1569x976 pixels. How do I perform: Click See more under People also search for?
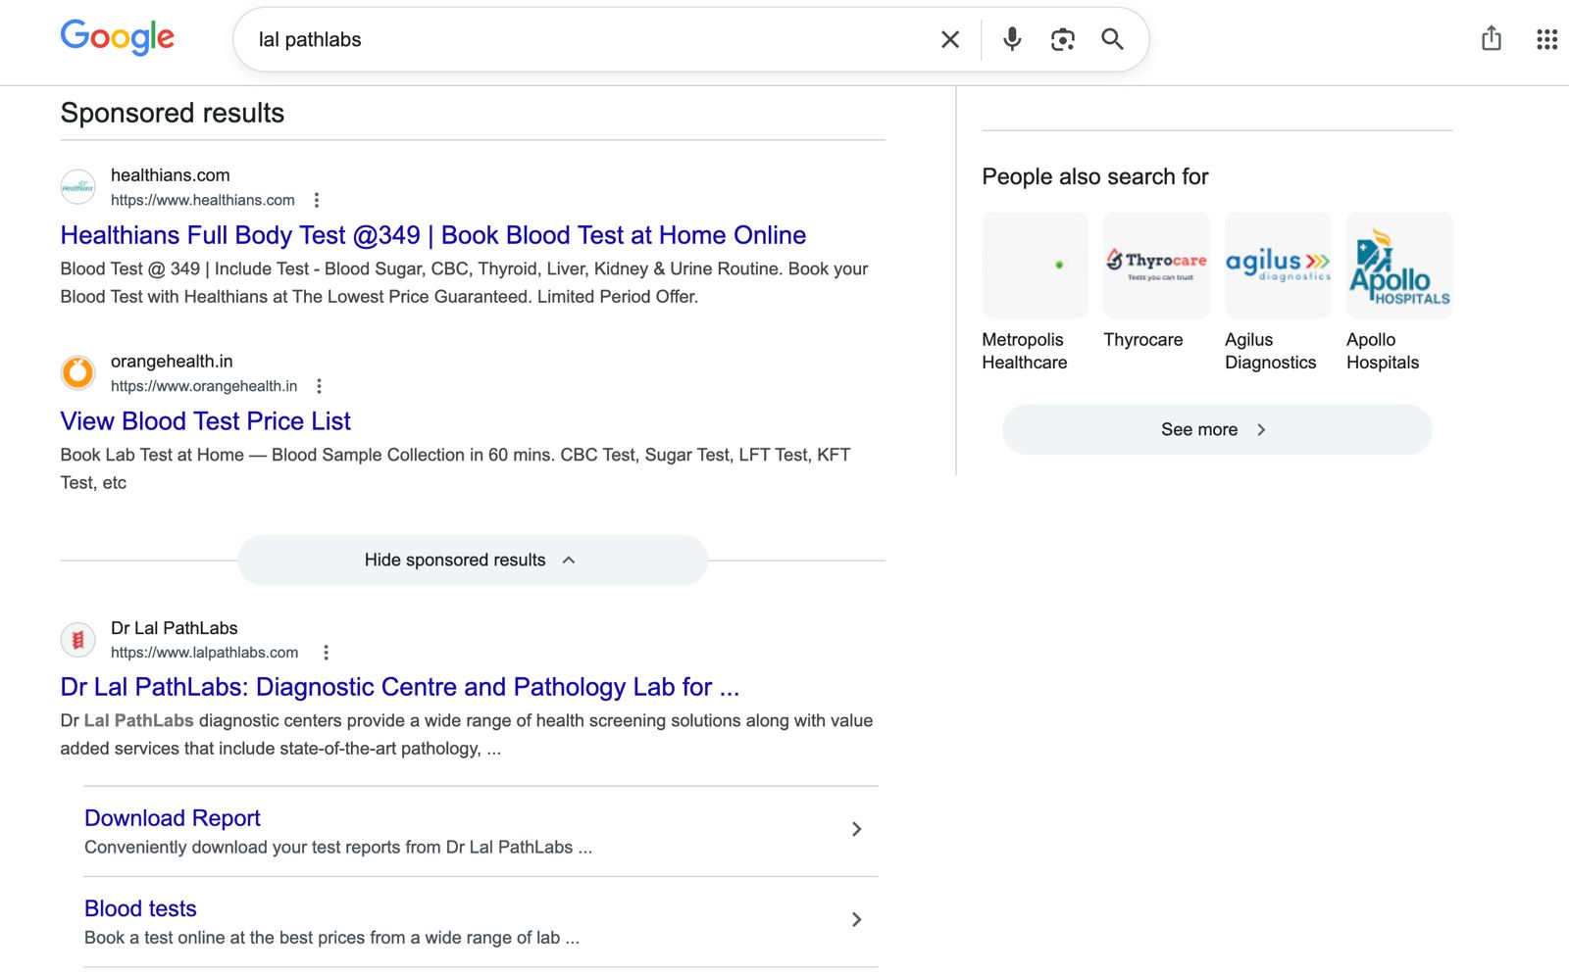(1217, 429)
